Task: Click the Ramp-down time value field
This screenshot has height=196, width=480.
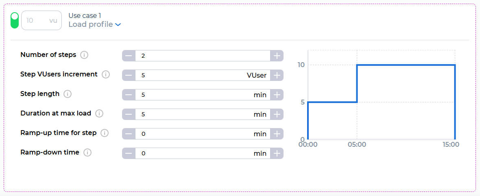Action: tap(195, 153)
